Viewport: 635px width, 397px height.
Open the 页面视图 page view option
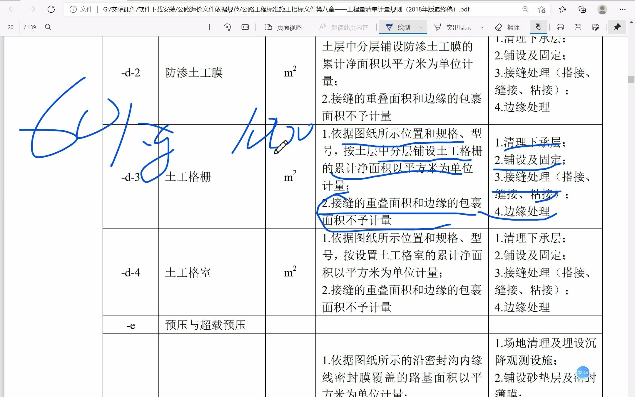pyautogui.click(x=283, y=27)
